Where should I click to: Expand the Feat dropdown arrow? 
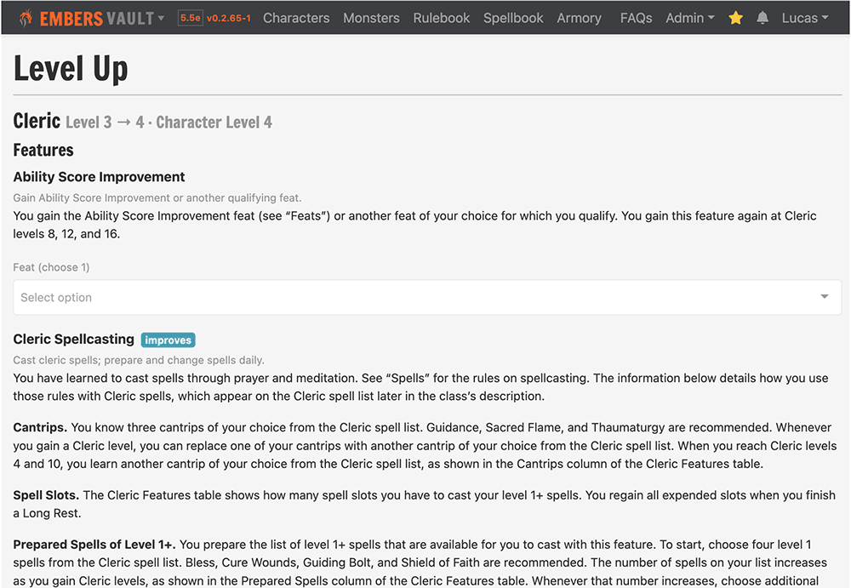coord(825,296)
